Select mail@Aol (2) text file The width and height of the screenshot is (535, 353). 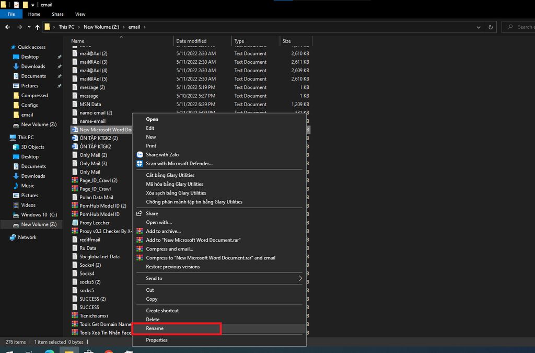[x=93, y=53]
